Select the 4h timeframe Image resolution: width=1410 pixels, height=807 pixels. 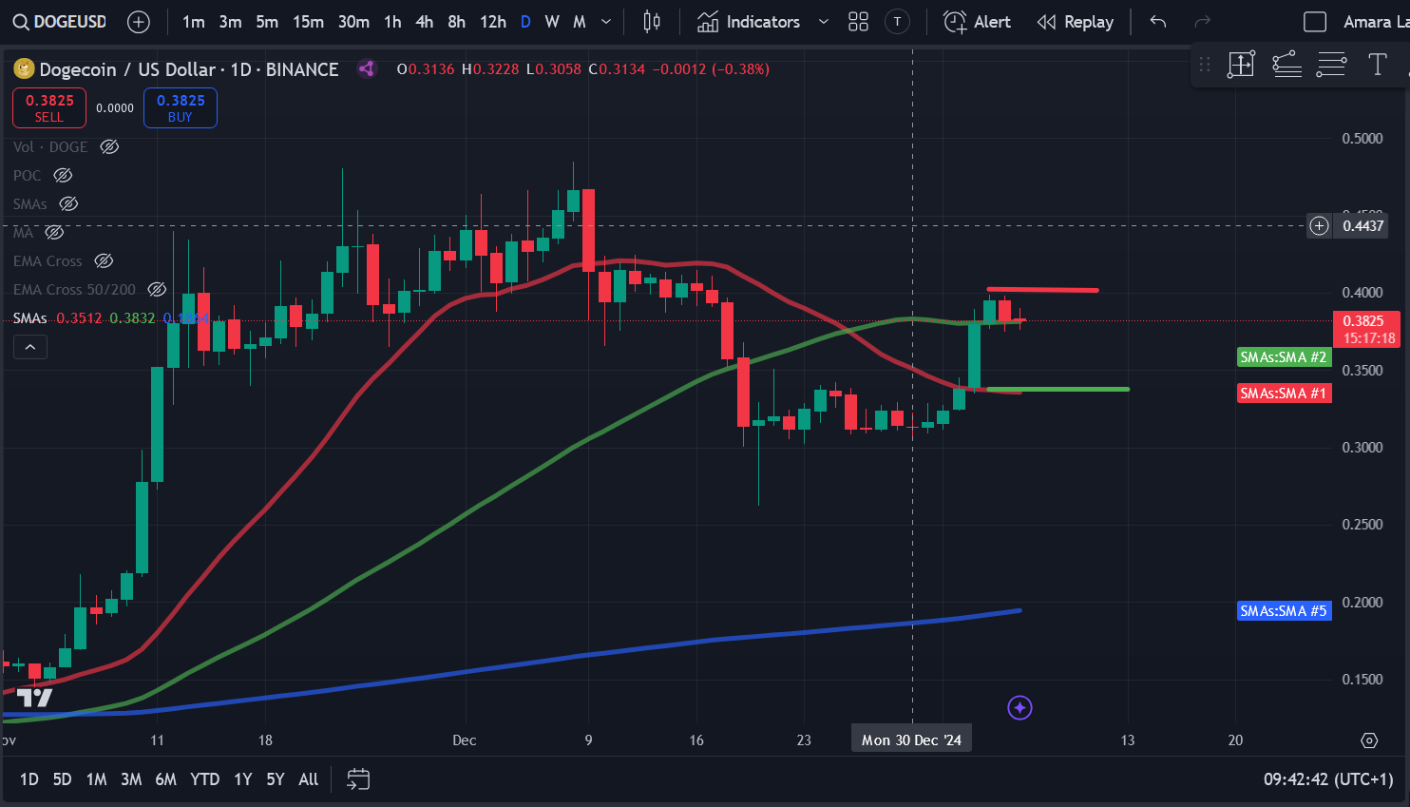pyautogui.click(x=425, y=22)
